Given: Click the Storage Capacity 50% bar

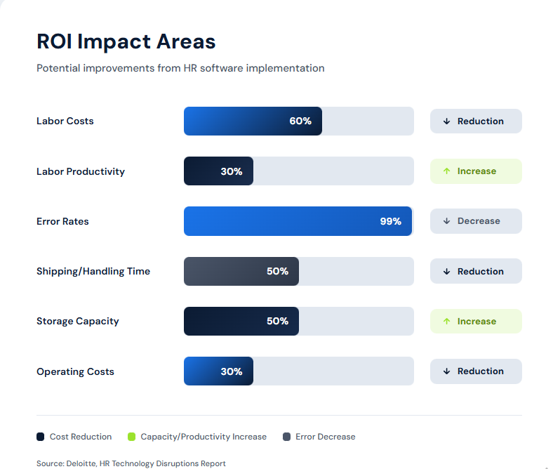Looking at the screenshot, I should [x=241, y=322].
